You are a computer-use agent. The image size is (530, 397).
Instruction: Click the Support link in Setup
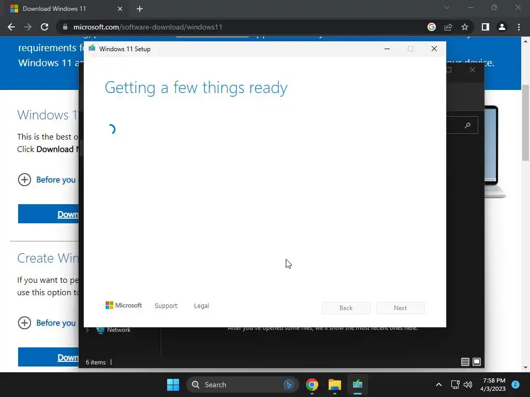(x=166, y=306)
